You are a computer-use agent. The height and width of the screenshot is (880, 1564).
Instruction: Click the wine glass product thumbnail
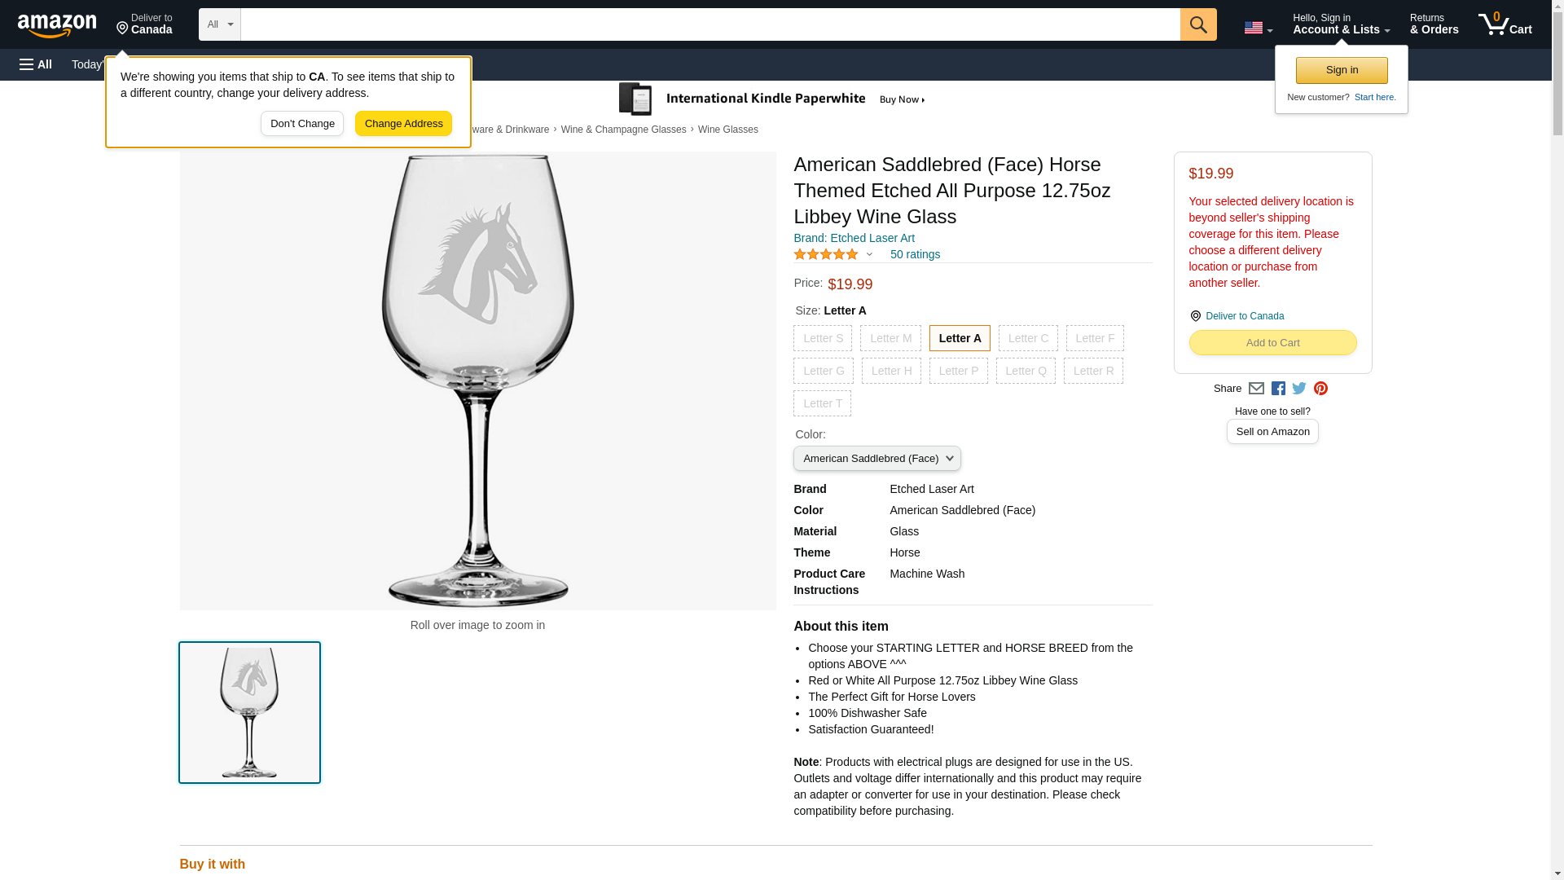(x=249, y=712)
